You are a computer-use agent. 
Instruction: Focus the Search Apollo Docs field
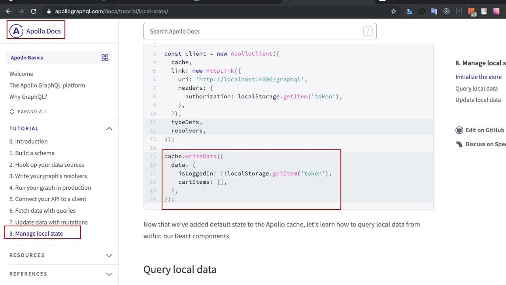[x=260, y=31]
